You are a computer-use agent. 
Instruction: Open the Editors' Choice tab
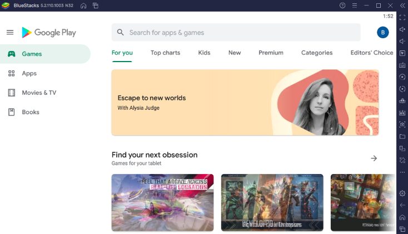tap(371, 53)
